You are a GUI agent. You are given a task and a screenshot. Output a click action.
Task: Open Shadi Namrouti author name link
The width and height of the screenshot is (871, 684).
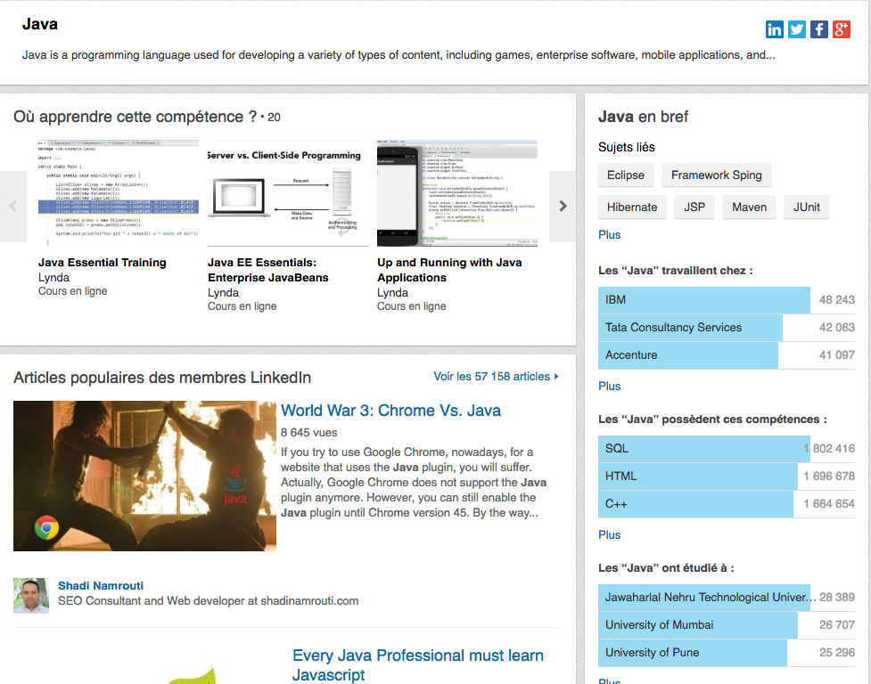point(101,586)
